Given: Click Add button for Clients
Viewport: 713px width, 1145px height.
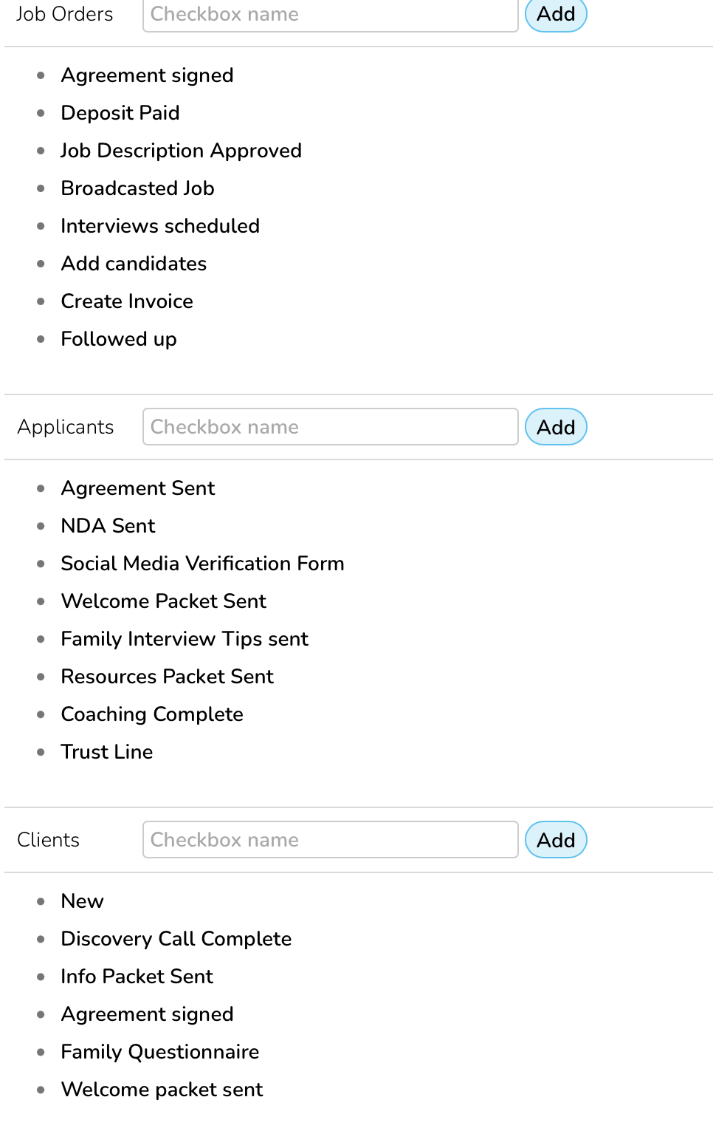Looking at the screenshot, I should click(x=555, y=840).
